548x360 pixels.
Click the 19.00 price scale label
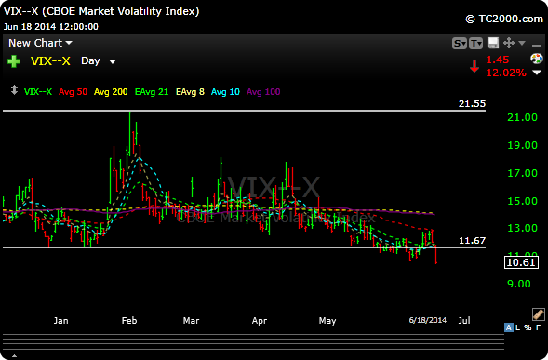[x=522, y=145]
